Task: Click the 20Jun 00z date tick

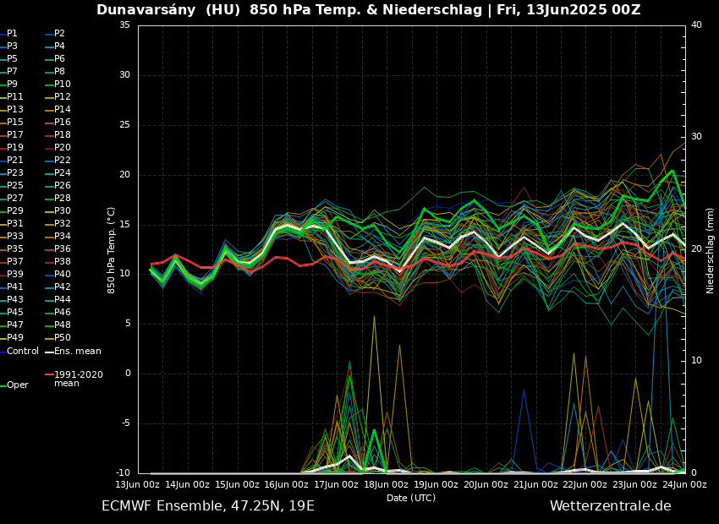Action: [486, 485]
